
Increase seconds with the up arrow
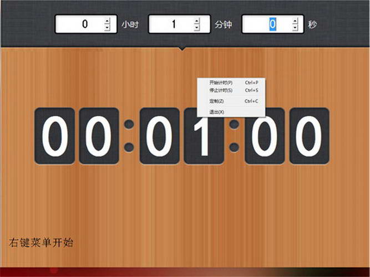[x=295, y=21]
